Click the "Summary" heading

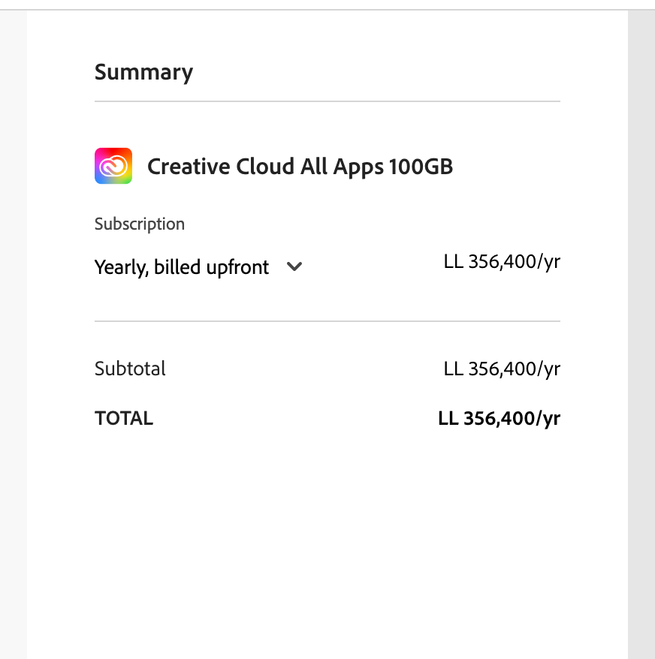click(143, 72)
